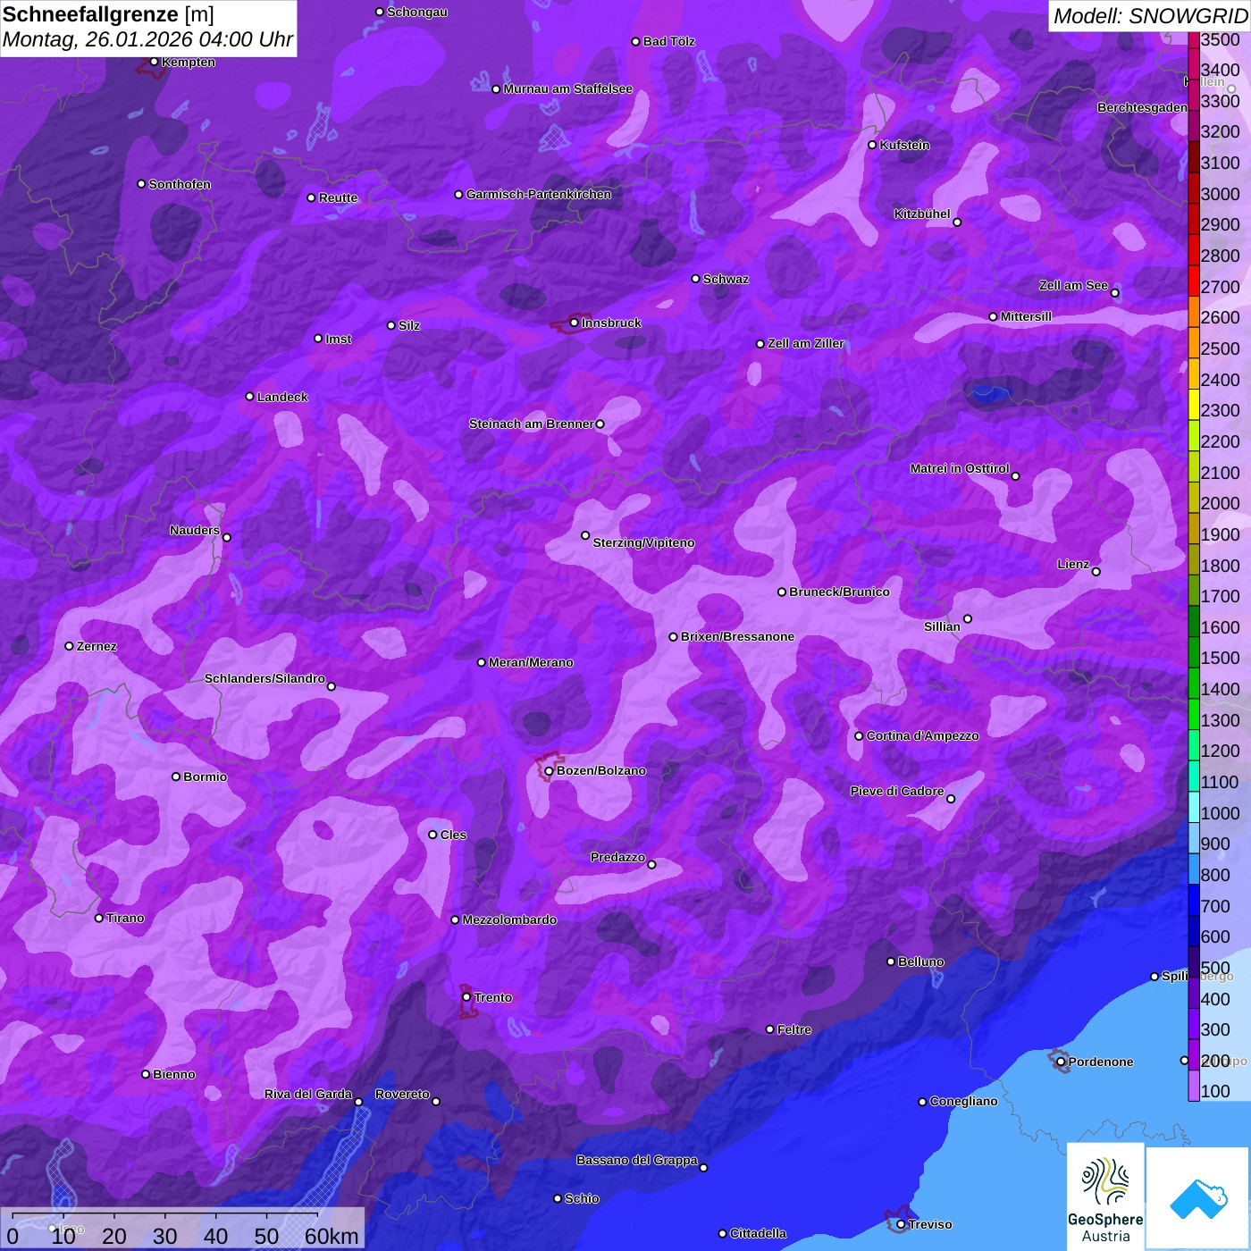This screenshot has height=1251, width=1251.
Task: Click the Treviso city marker
Action: tap(901, 1224)
